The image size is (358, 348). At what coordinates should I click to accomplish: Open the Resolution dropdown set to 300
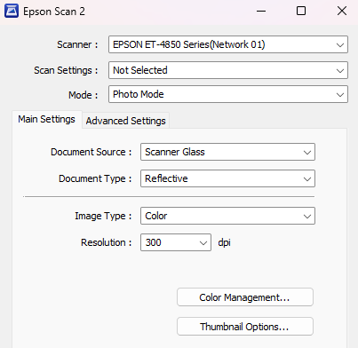coord(176,242)
